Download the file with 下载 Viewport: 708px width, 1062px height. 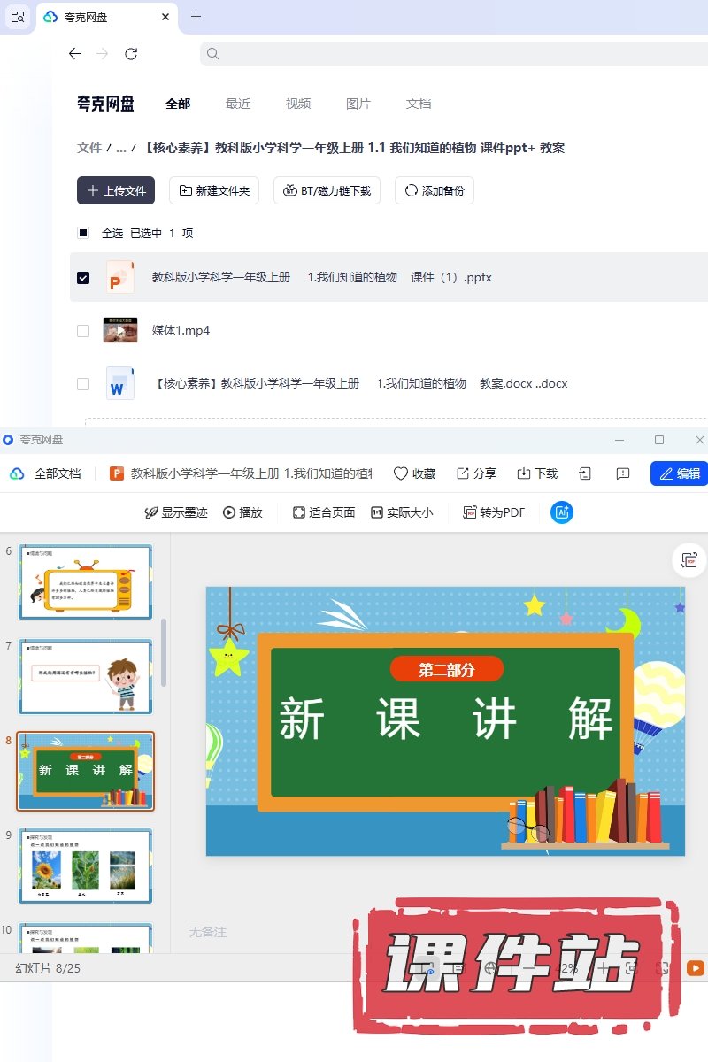point(537,473)
